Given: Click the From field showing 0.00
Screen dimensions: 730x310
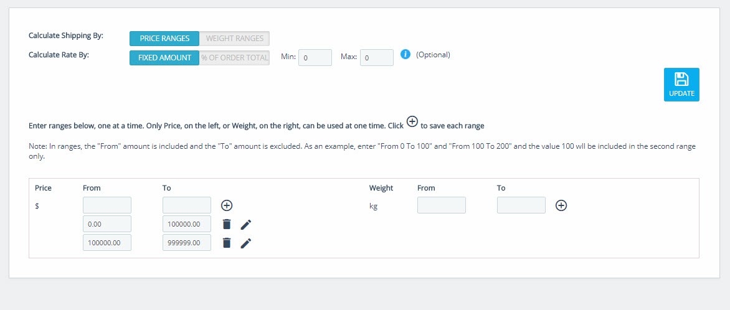Looking at the screenshot, I should tap(107, 224).
